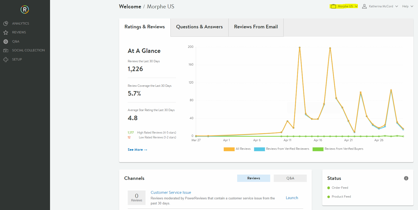The height and width of the screenshot is (210, 418).
Task: Toggle Reviews from Verified Buyers legend swatch
Action: [318, 149]
